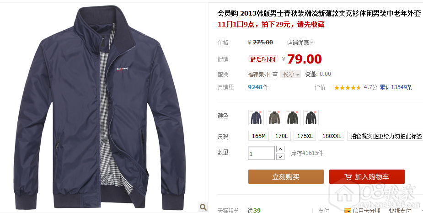Click the 立刻购买 buy now button
423x213 pixels.
(x=286, y=176)
